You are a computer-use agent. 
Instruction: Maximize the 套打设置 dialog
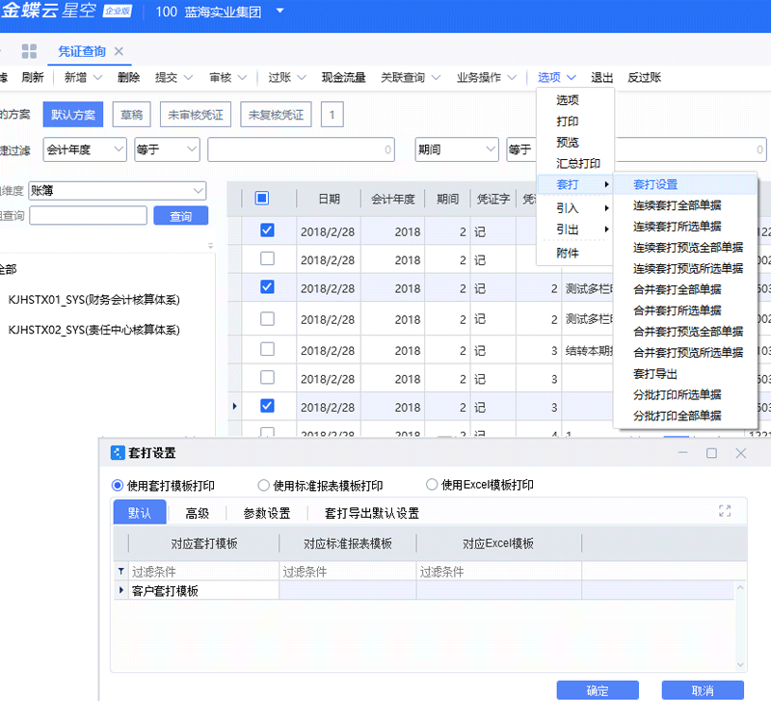[x=711, y=453]
